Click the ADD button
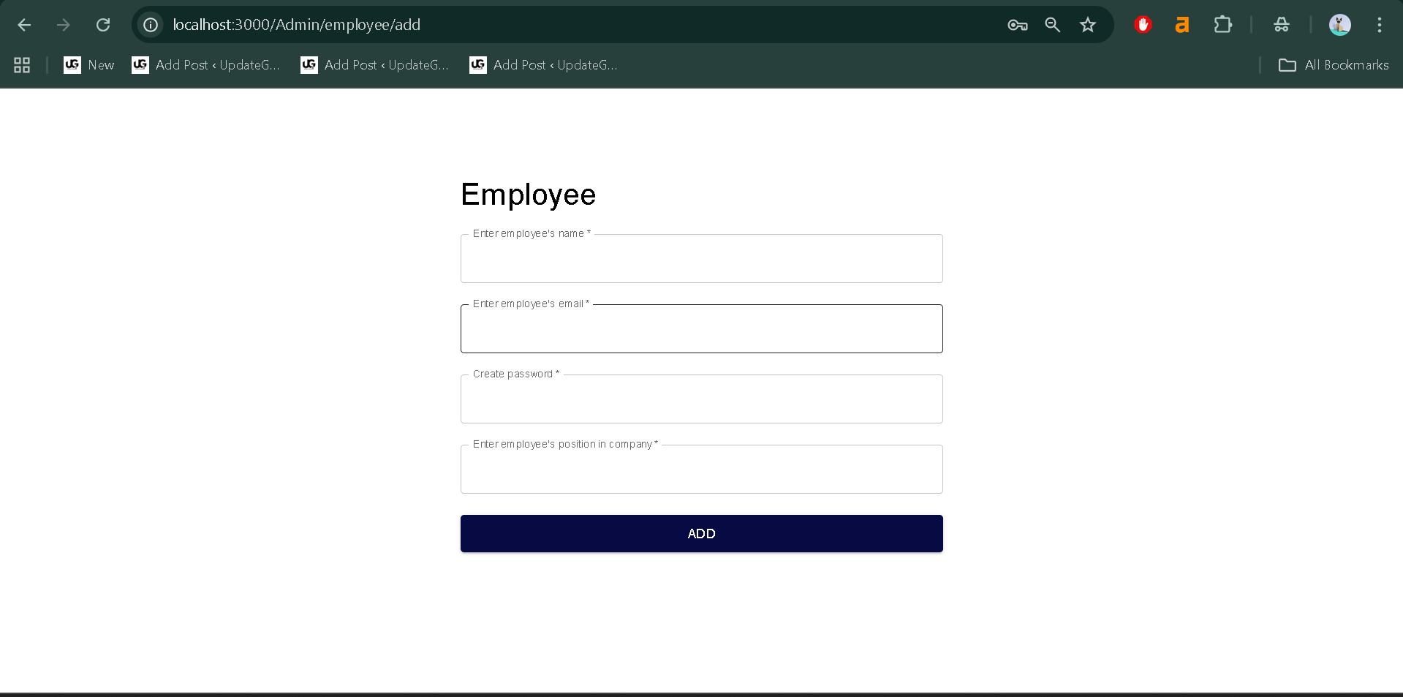Image resolution: width=1403 pixels, height=697 pixels. (700, 533)
